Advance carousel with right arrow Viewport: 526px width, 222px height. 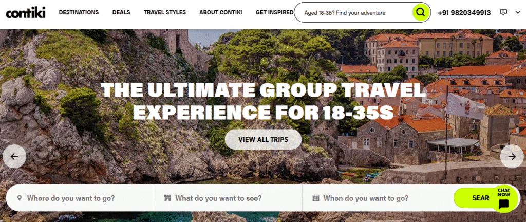512,156
